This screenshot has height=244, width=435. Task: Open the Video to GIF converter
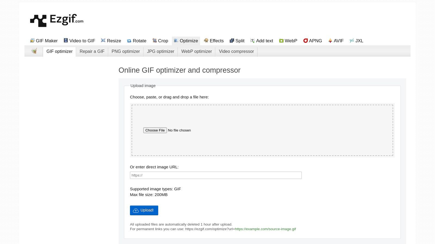pyautogui.click(x=79, y=41)
